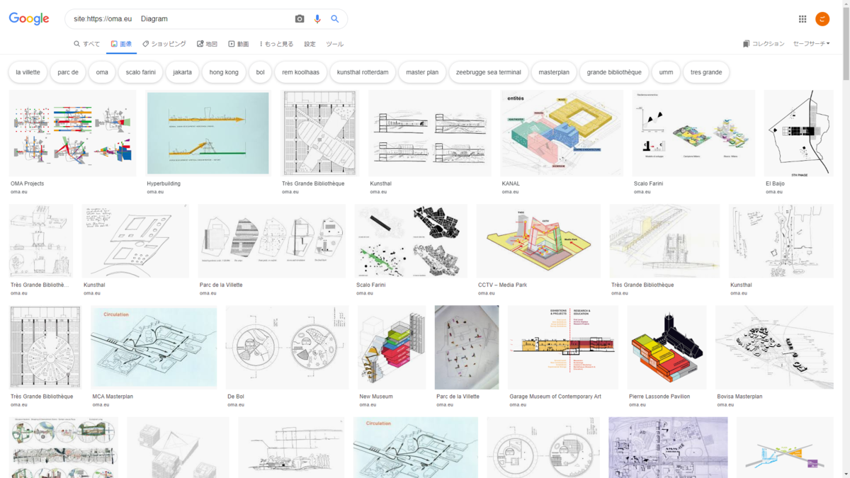
Task: Select the rem koolhaas chip
Action: click(x=301, y=72)
